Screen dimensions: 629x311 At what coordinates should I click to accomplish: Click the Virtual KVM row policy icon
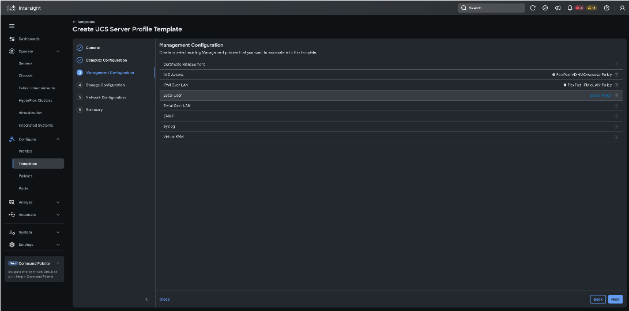coord(616,137)
